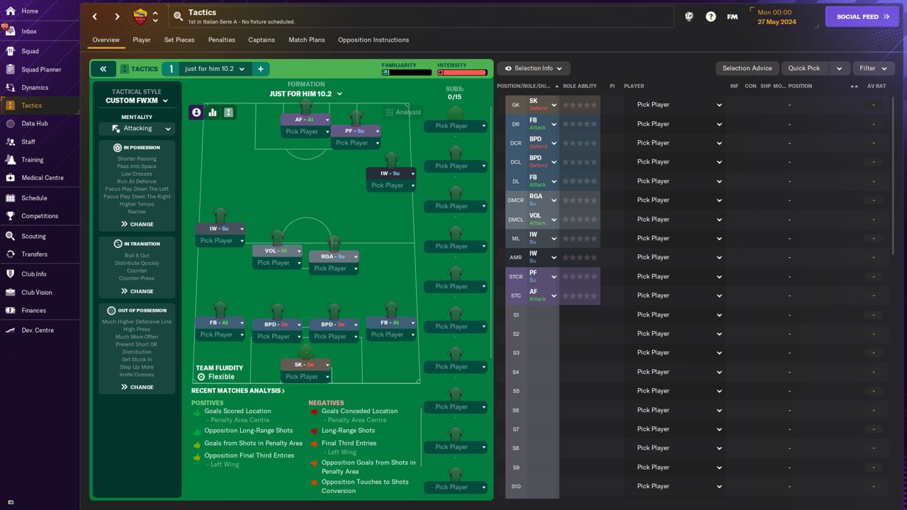Open Competitions sidebar item
The height and width of the screenshot is (510, 907).
(x=40, y=216)
